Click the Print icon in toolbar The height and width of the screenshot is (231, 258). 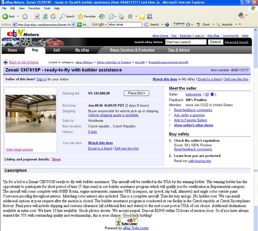point(121,16)
